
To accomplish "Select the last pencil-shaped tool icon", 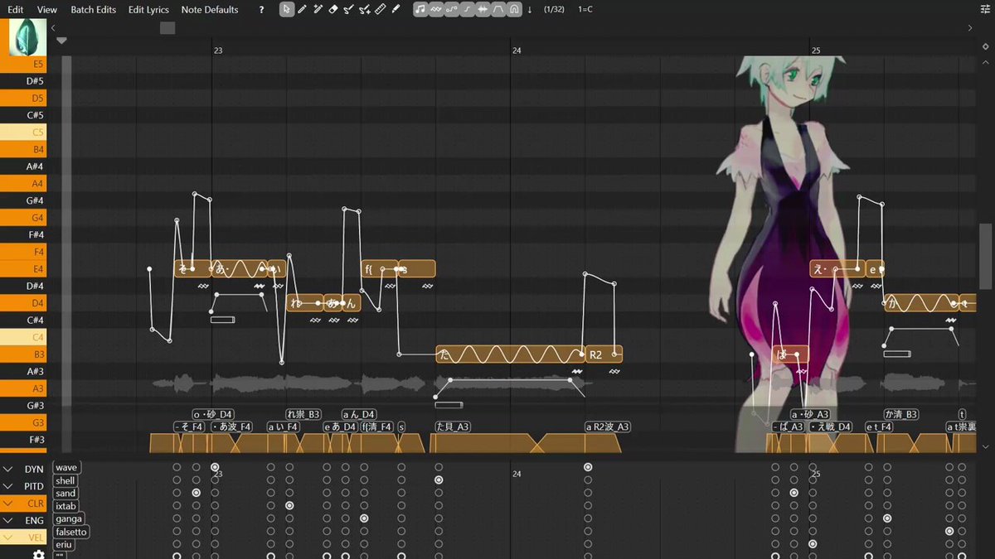I will click(x=396, y=9).
